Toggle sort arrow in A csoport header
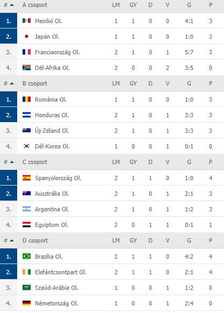The height and width of the screenshot is (313, 224). point(12,5)
